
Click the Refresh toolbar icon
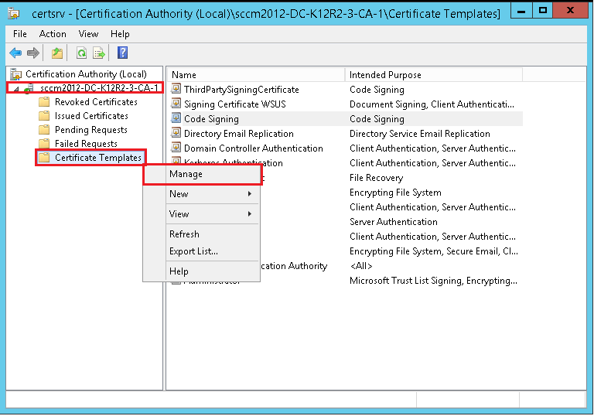tap(81, 53)
